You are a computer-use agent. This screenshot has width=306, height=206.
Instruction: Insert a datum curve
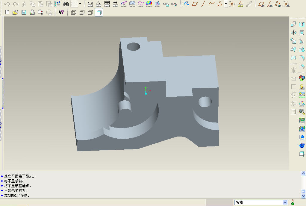tap(212, 4)
